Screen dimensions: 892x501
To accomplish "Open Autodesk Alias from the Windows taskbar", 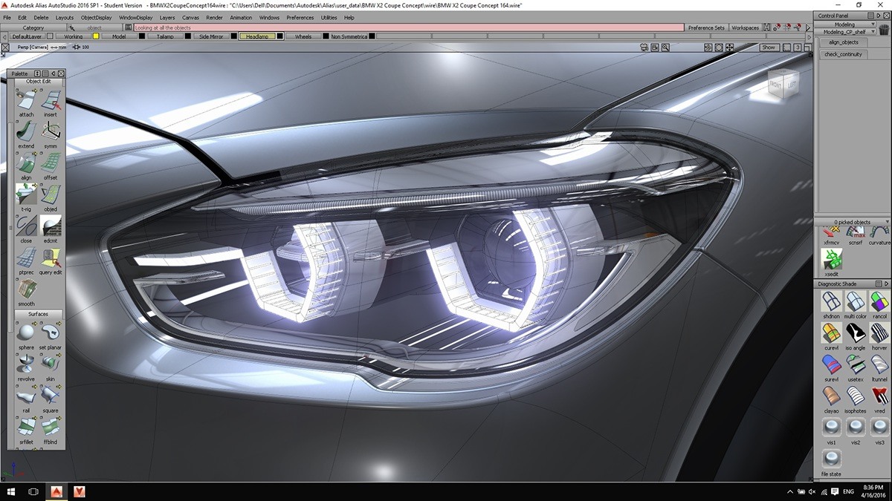I will click(x=56, y=491).
